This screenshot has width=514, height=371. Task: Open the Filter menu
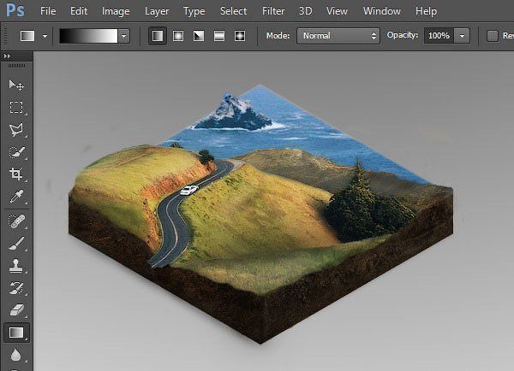pyautogui.click(x=273, y=11)
